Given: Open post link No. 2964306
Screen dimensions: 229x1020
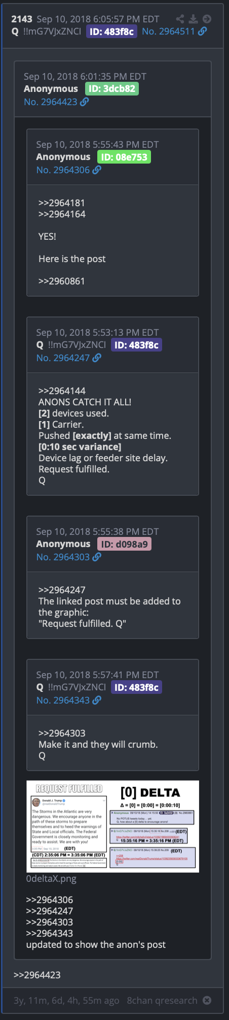Looking at the screenshot, I should (x=63, y=170).
